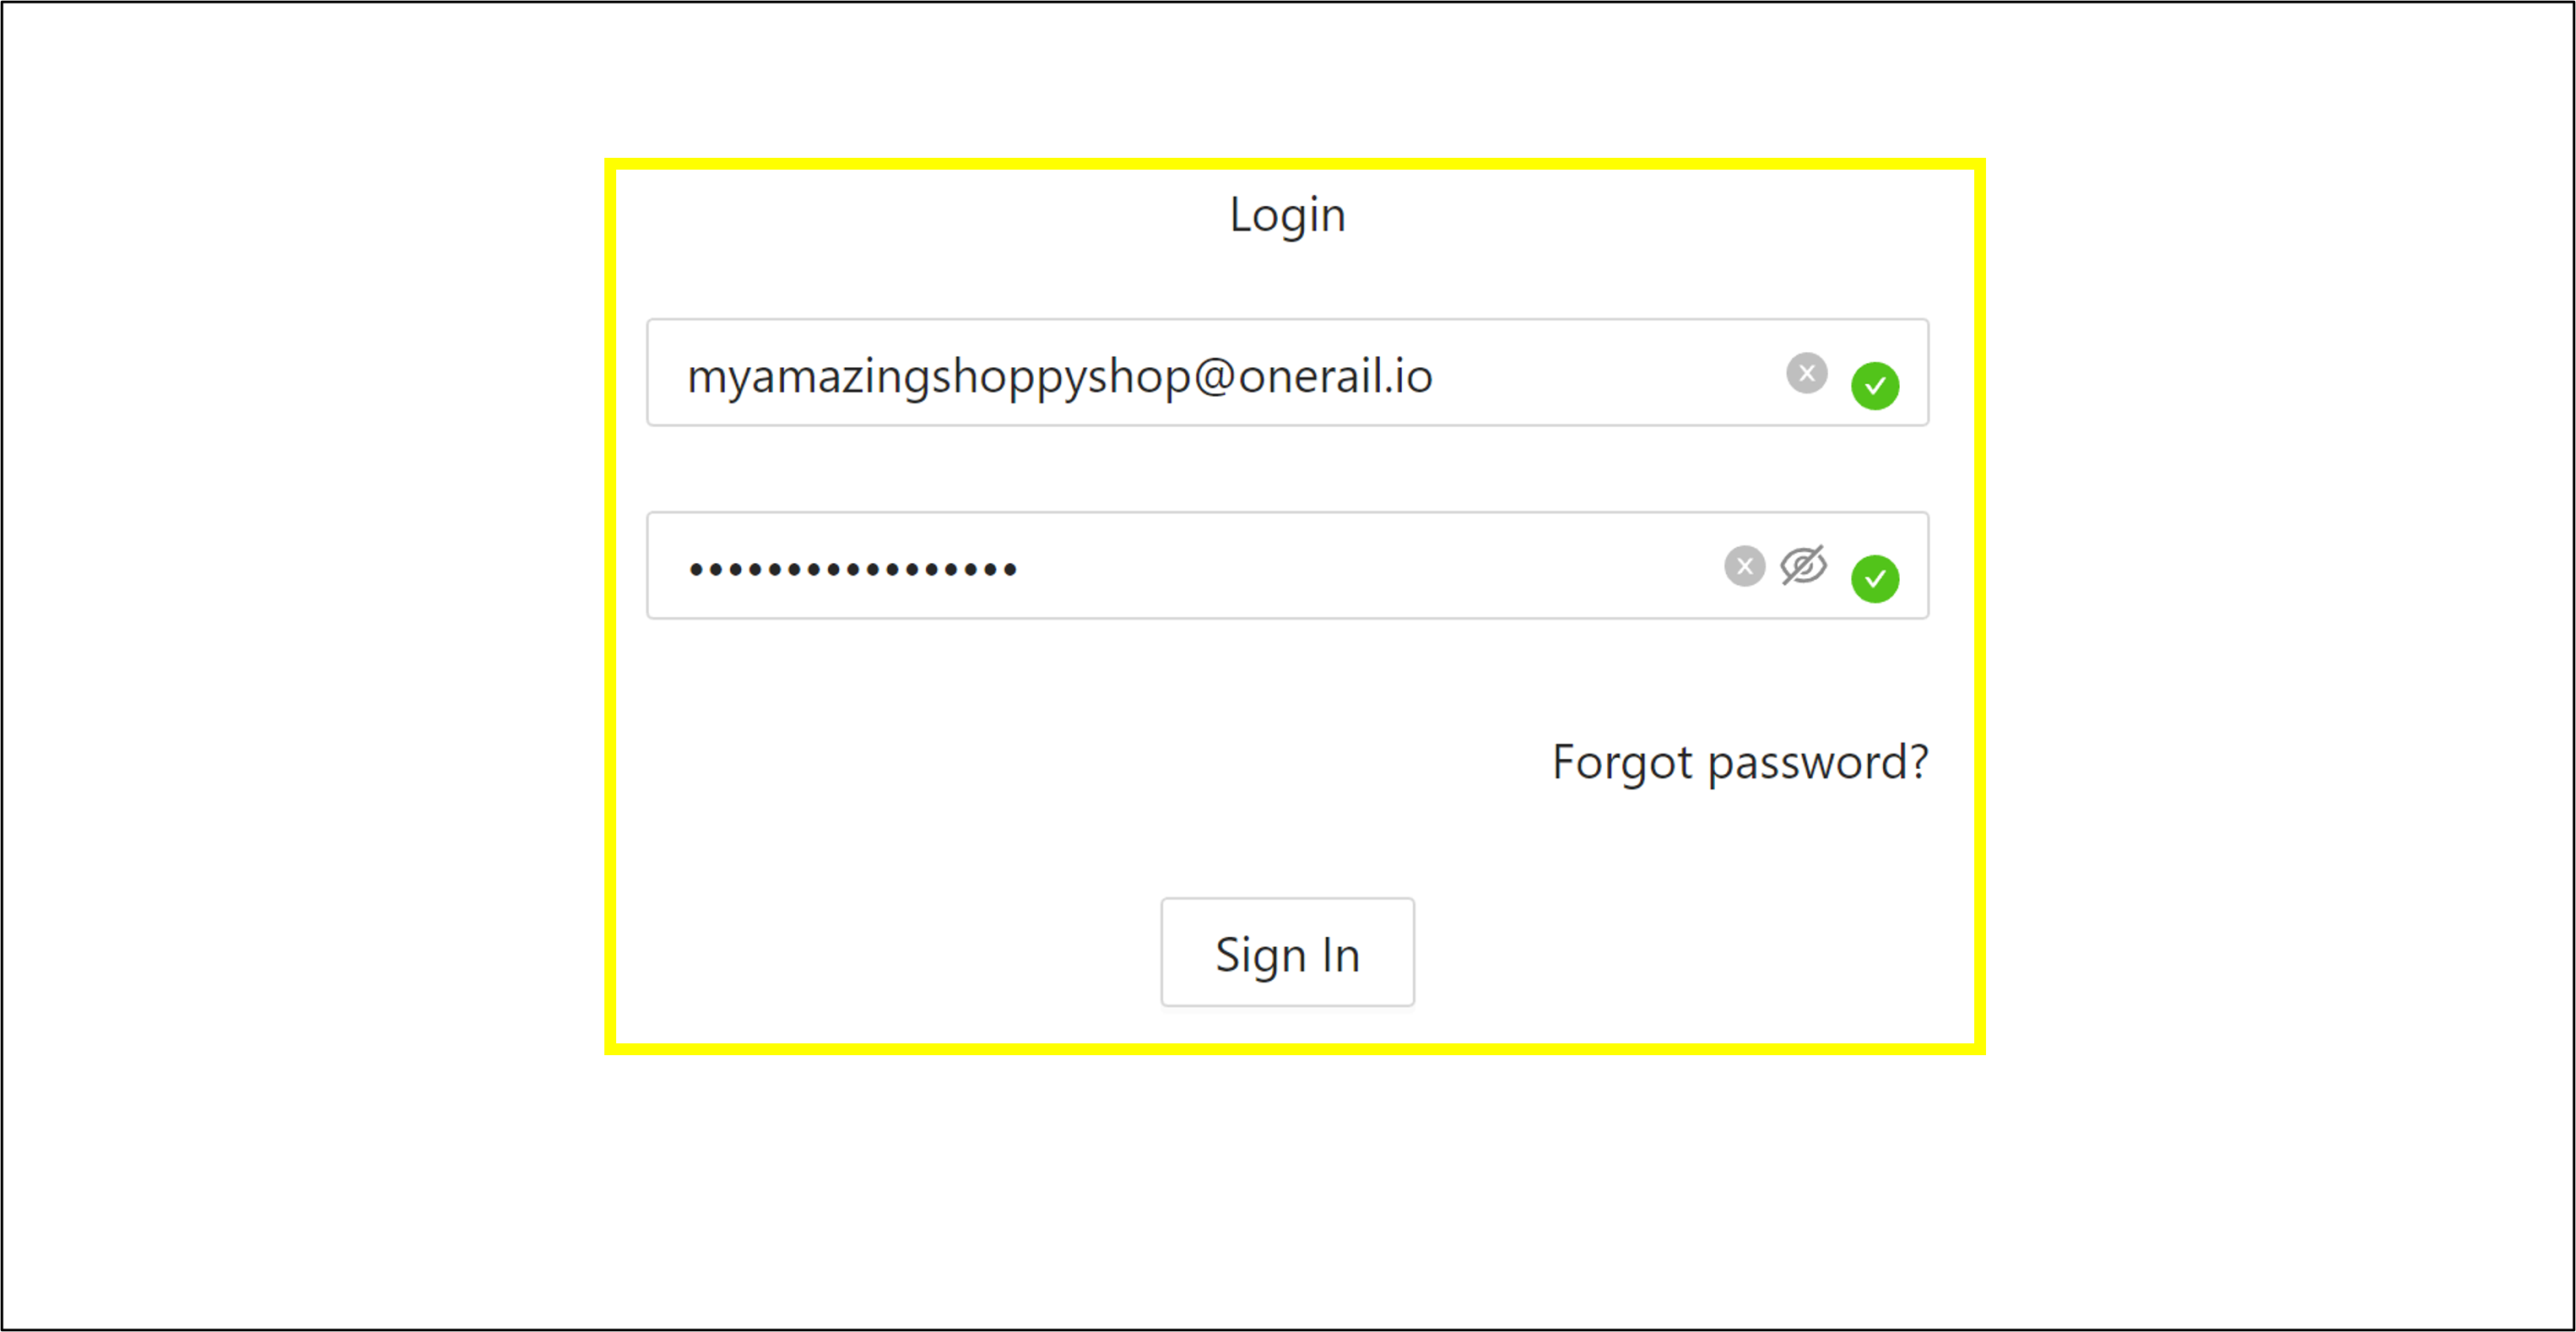Select the email validation success indicator
This screenshot has height=1332, width=2576.
pyautogui.click(x=1874, y=385)
